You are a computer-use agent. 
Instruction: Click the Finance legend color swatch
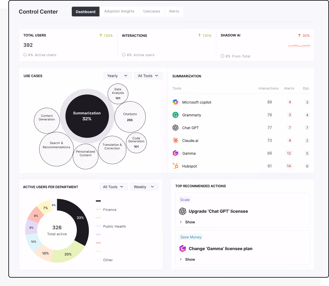[98, 209]
